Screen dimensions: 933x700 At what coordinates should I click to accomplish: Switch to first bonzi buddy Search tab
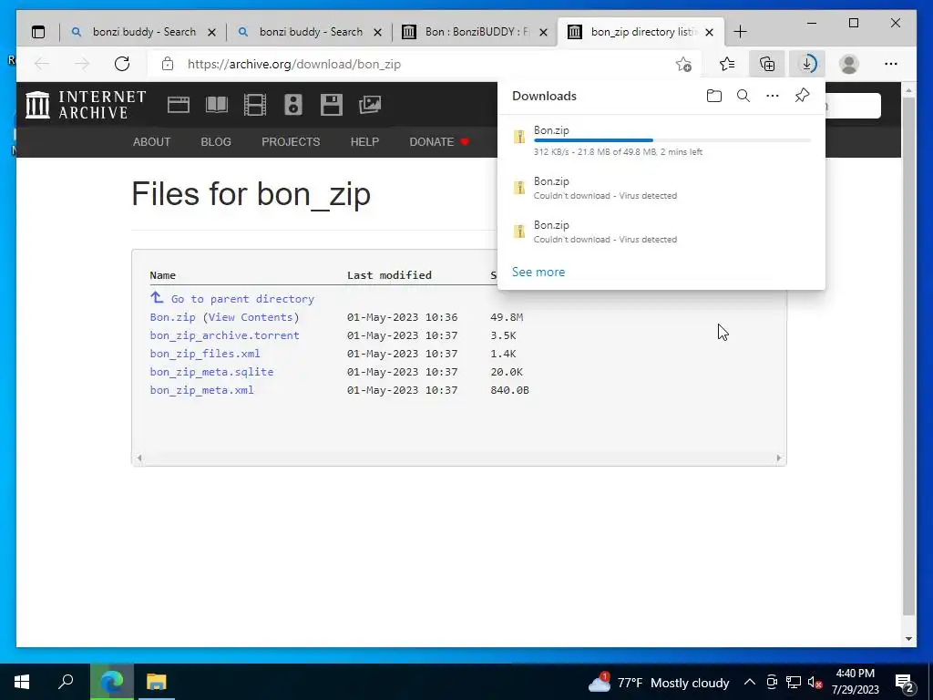coord(142,32)
